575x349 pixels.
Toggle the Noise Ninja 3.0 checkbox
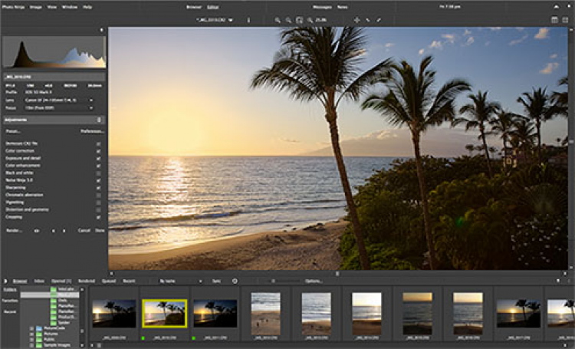tap(99, 180)
